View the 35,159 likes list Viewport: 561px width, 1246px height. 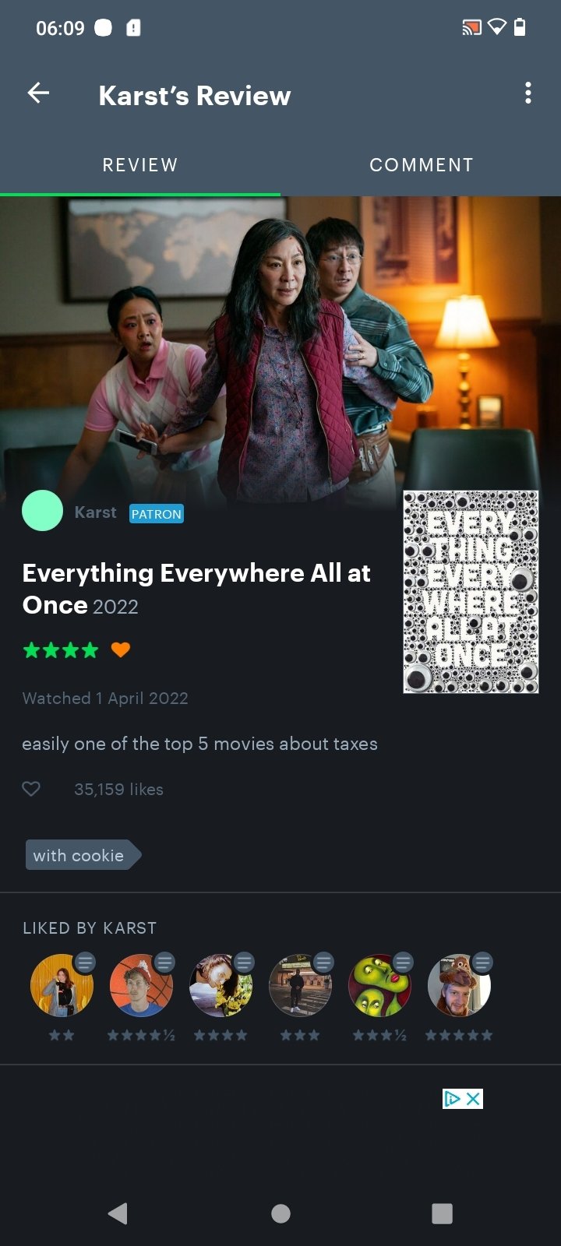click(118, 789)
